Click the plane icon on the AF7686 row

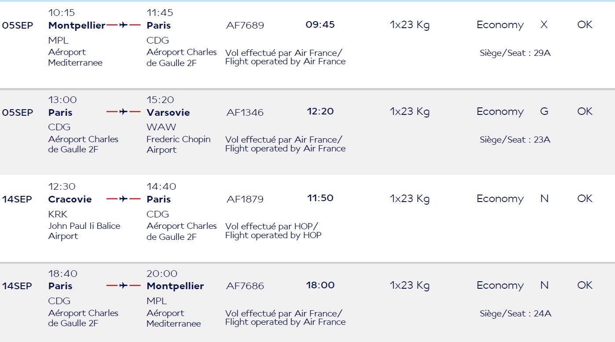(124, 286)
